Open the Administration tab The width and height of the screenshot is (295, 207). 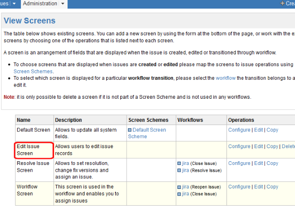click(x=40, y=4)
